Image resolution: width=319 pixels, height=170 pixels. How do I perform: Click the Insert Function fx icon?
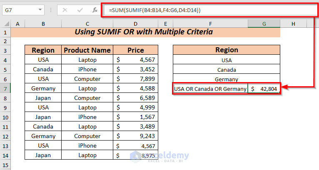pyautogui.click(x=95, y=10)
